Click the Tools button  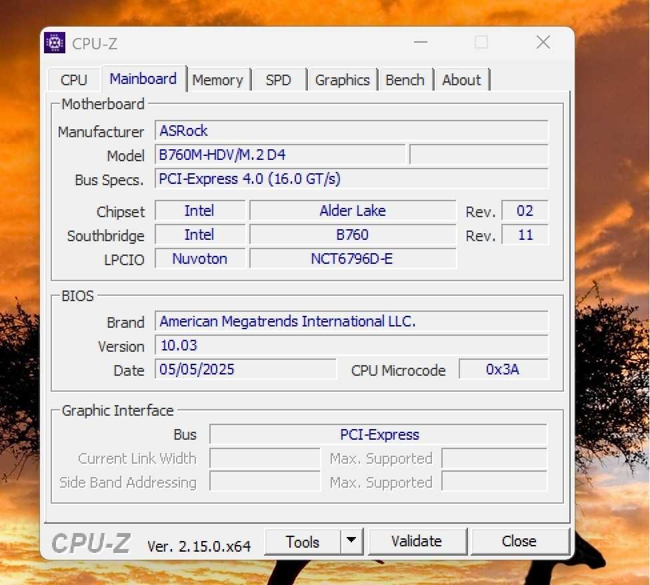click(302, 542)
